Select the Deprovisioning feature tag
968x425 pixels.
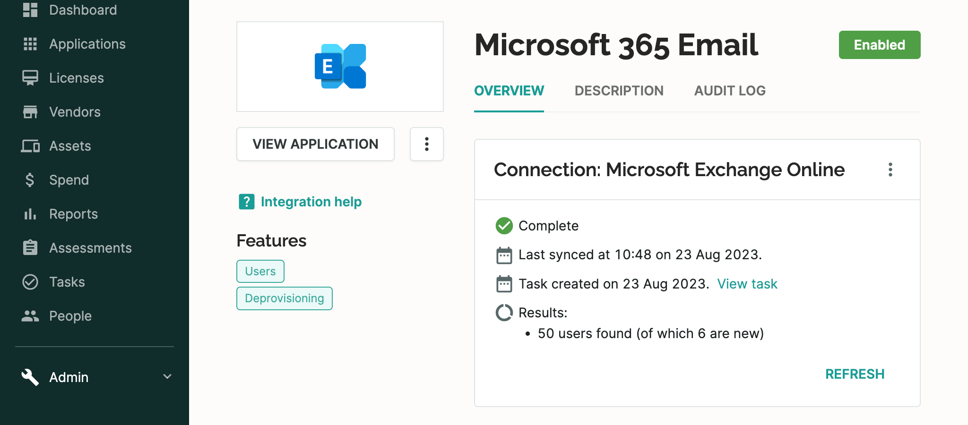tap(285, 298)
